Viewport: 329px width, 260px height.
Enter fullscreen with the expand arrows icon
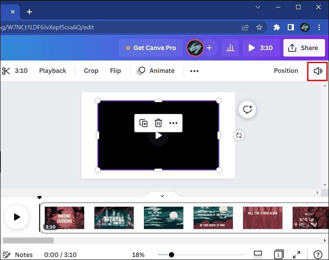297,255
